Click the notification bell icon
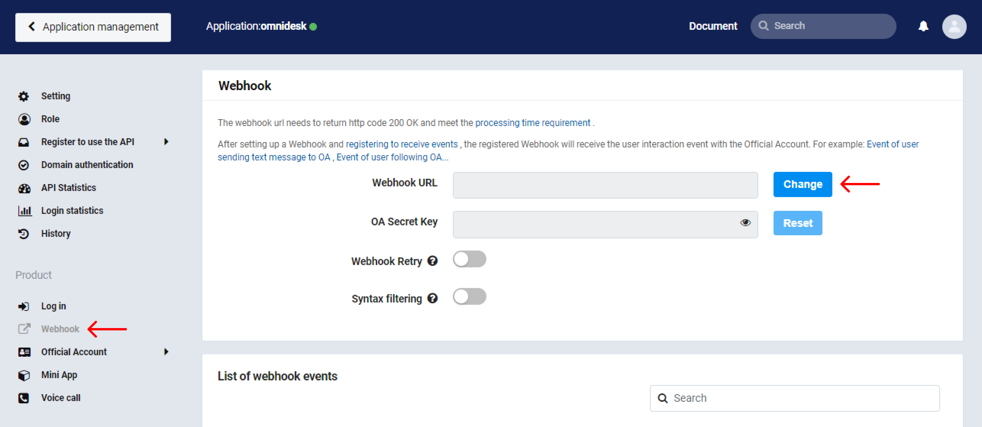This screenshot has width=982, height=427. click(x=923, y=26)
